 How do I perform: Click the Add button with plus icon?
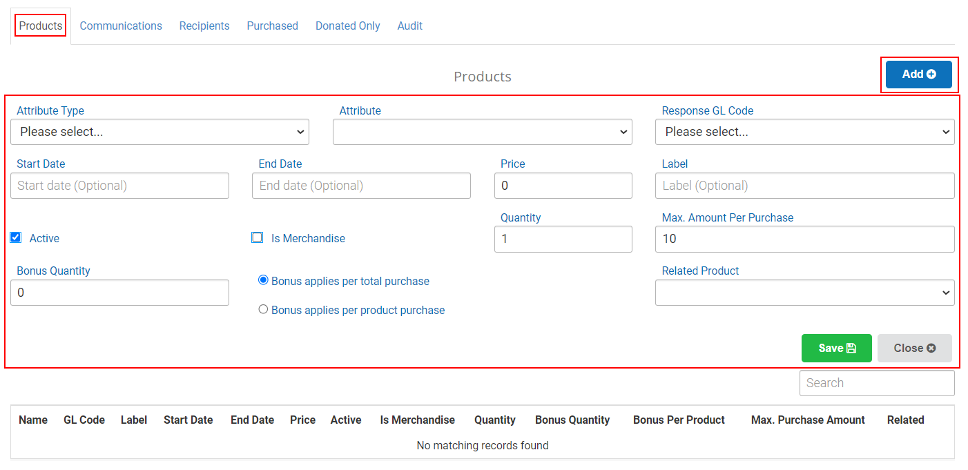(x=918, y=75)
